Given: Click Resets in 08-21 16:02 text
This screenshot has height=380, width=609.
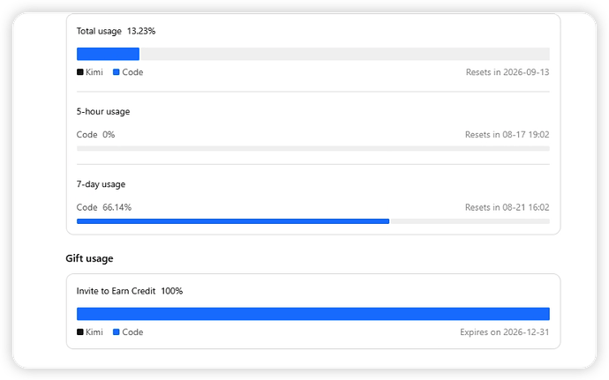Looking at the screenshot, I should [x=507, y=208].
